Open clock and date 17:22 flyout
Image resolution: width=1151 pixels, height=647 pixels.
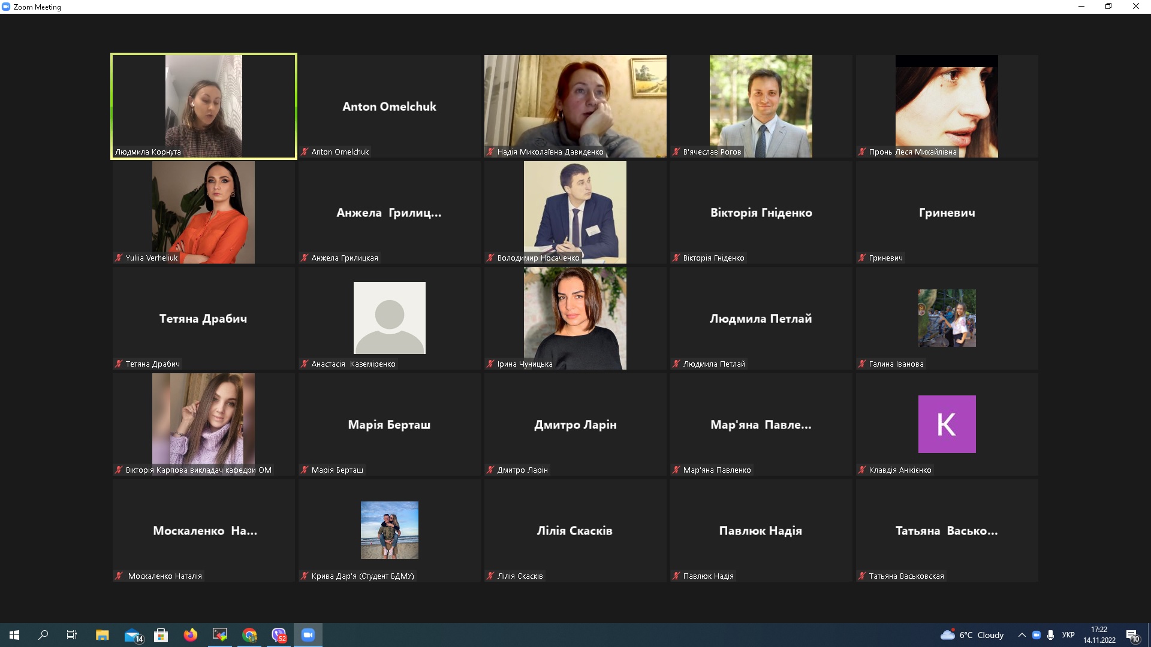(x=1099, y=635)
